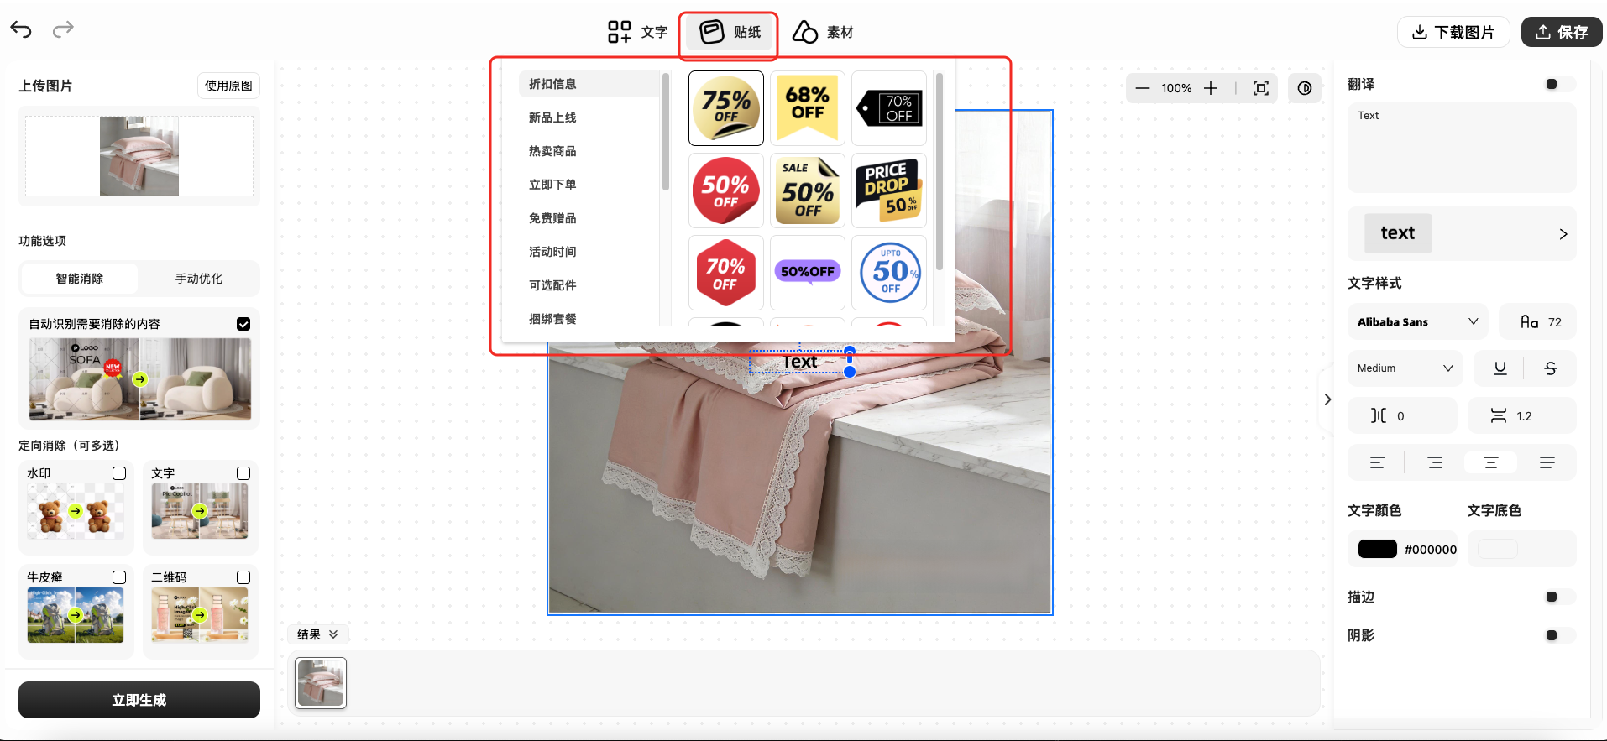Open the Alibaba Sans font dropdown
Screen dimensions: 1607x741
click(1417, 322)
